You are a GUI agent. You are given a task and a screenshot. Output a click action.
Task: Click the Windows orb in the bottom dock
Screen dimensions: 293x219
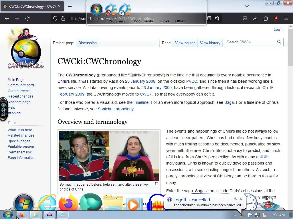pos(24,203)
